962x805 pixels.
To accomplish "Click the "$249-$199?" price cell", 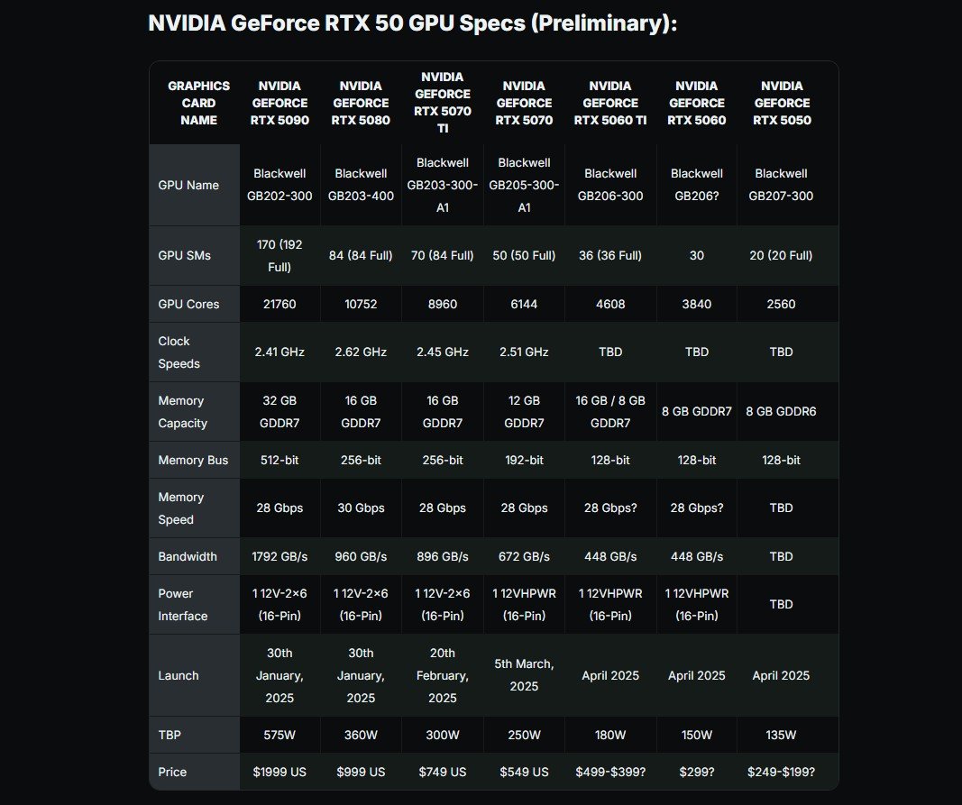I will pos(781,772).
